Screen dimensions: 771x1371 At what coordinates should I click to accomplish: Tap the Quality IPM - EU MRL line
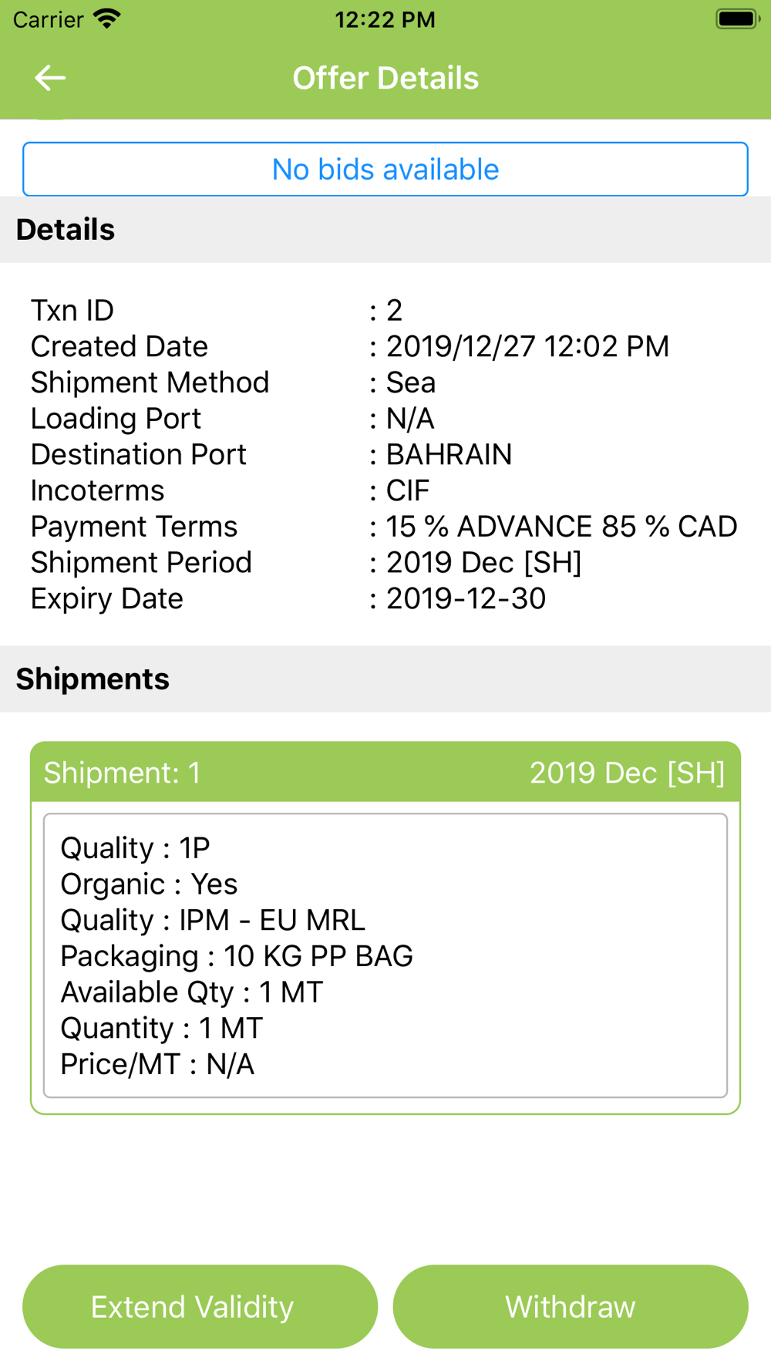[213, 920]
